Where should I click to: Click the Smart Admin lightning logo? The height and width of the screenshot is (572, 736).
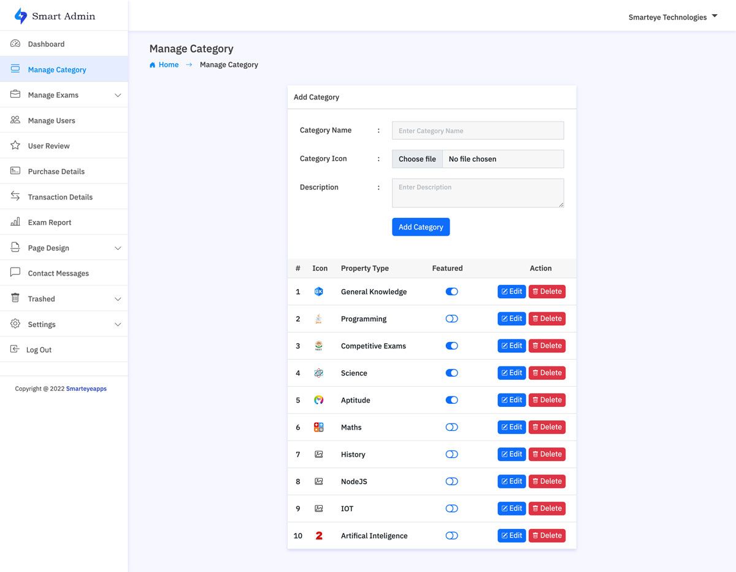(x=21, y=16)
